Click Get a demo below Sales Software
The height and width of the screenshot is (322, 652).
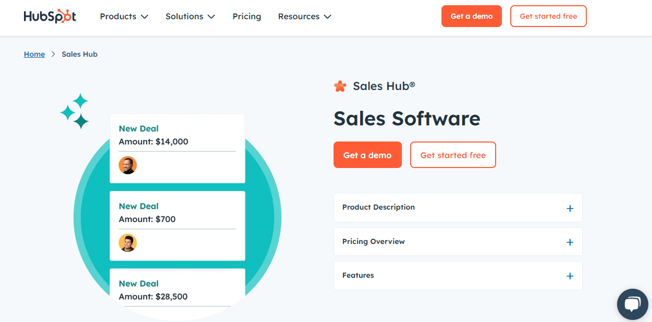[x=367, y=155]
